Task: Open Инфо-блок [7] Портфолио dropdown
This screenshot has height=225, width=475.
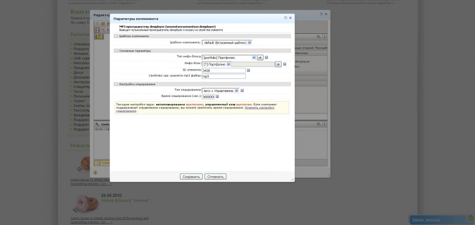Action: click(217, 64)
